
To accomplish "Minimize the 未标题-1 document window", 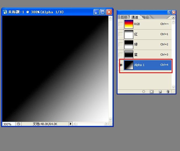I will pyautogui.click(x=96, y=12).
